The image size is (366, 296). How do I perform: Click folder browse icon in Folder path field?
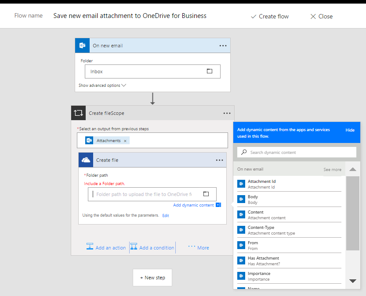coord(206,194)
